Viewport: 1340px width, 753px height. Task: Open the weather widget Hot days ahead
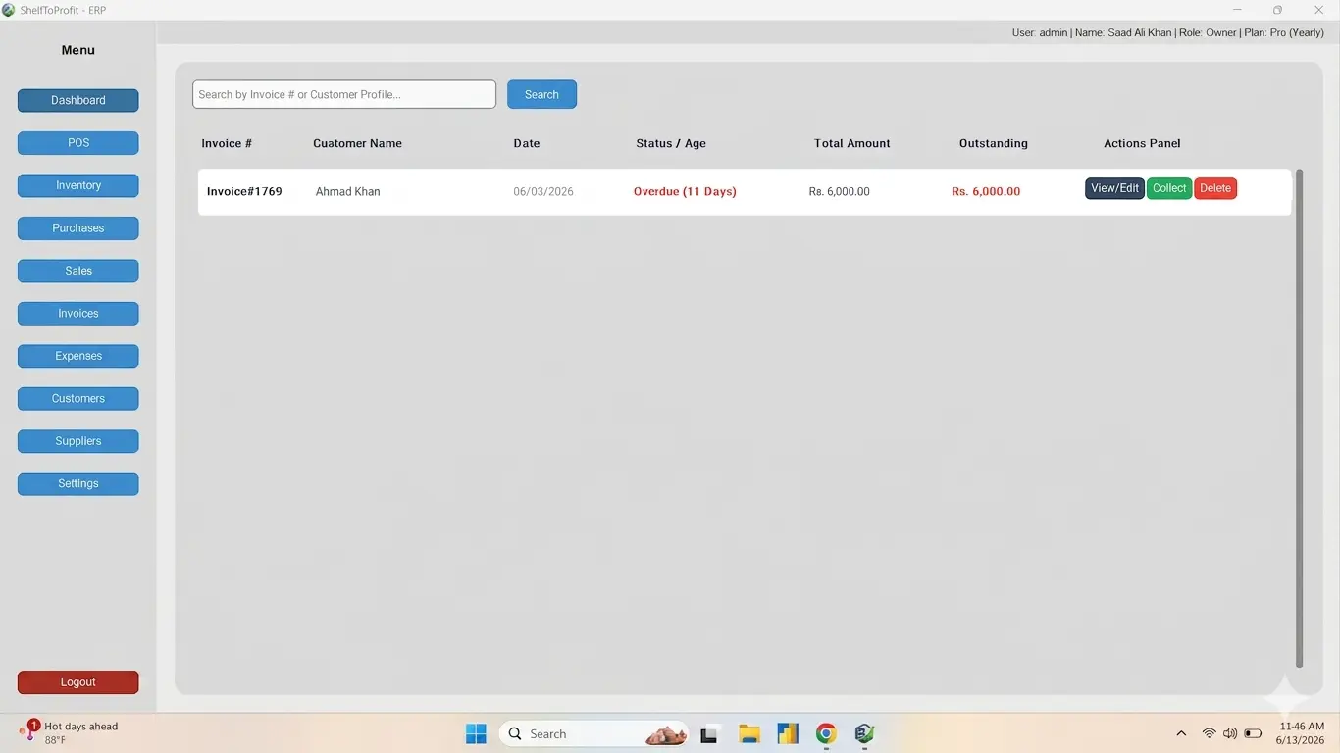click(x=69, y=733)
